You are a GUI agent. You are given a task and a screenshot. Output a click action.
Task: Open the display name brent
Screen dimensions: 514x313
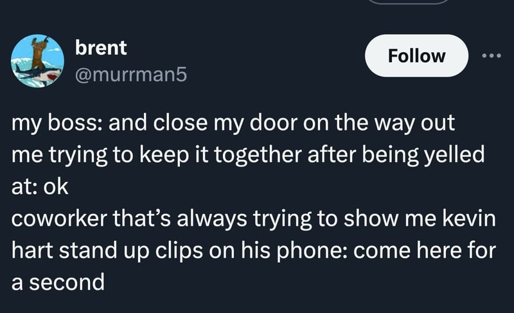(101, 48)
